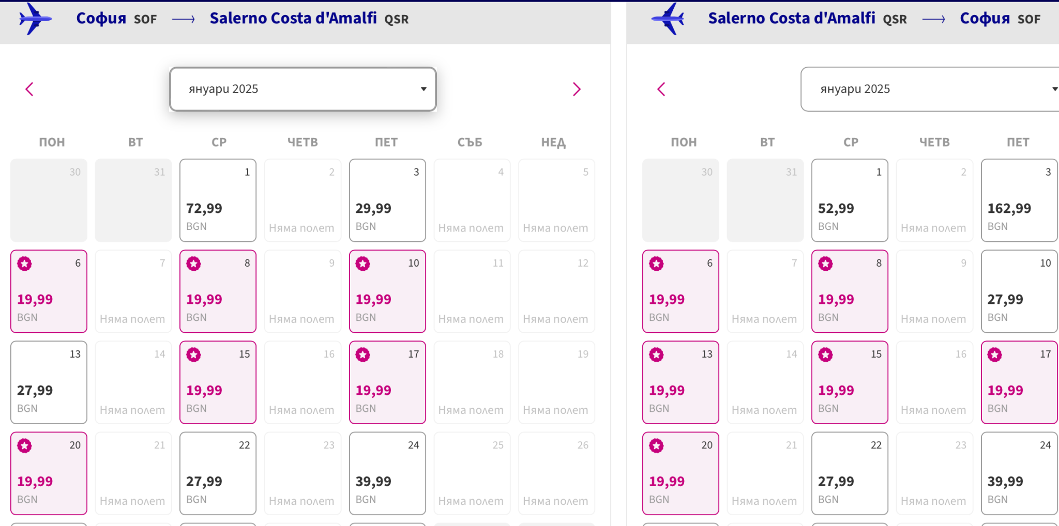Viewport: 1059px width, 526px height.
Task: Select outbound January 3 for 29,99 BGN
Action: [387, 200]
